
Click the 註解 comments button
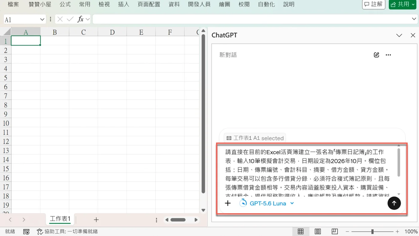(374, 4)
